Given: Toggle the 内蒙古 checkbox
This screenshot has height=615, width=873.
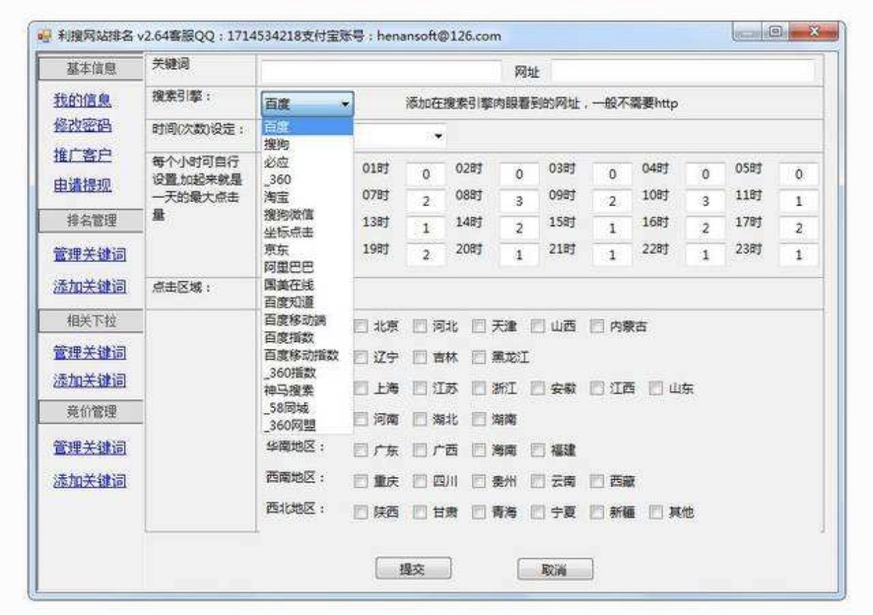Looking at the screenshot, I should (x=597, y=328).
